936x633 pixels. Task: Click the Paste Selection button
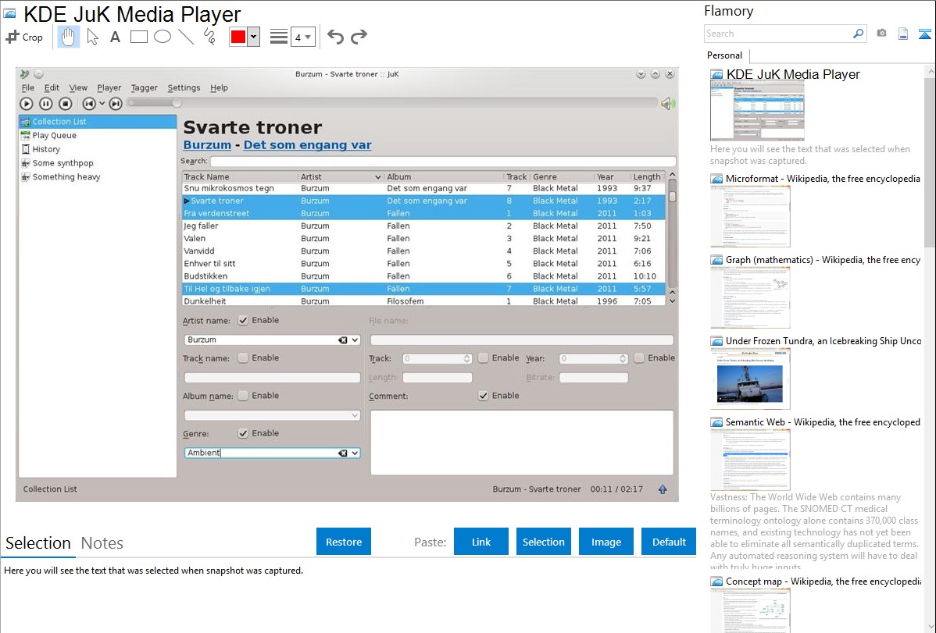click(543, 542)
